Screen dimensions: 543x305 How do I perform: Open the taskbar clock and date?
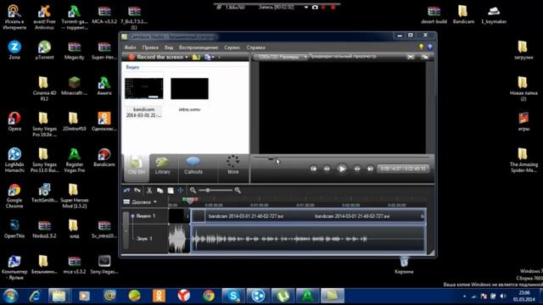pos(524,296)
